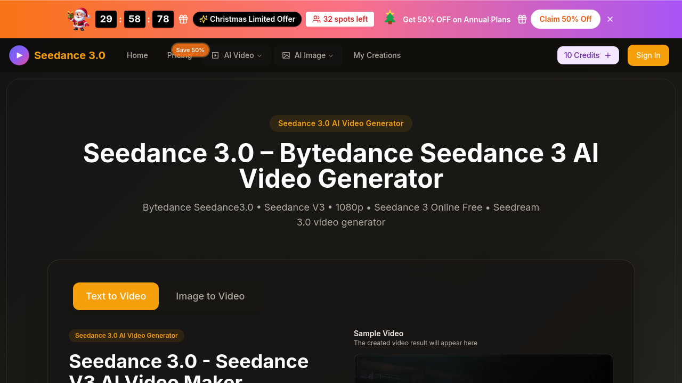This screenshot has width=682, height=383.
Task: Click the Save 50% badge over Pricing
Action: click(190, 50)
